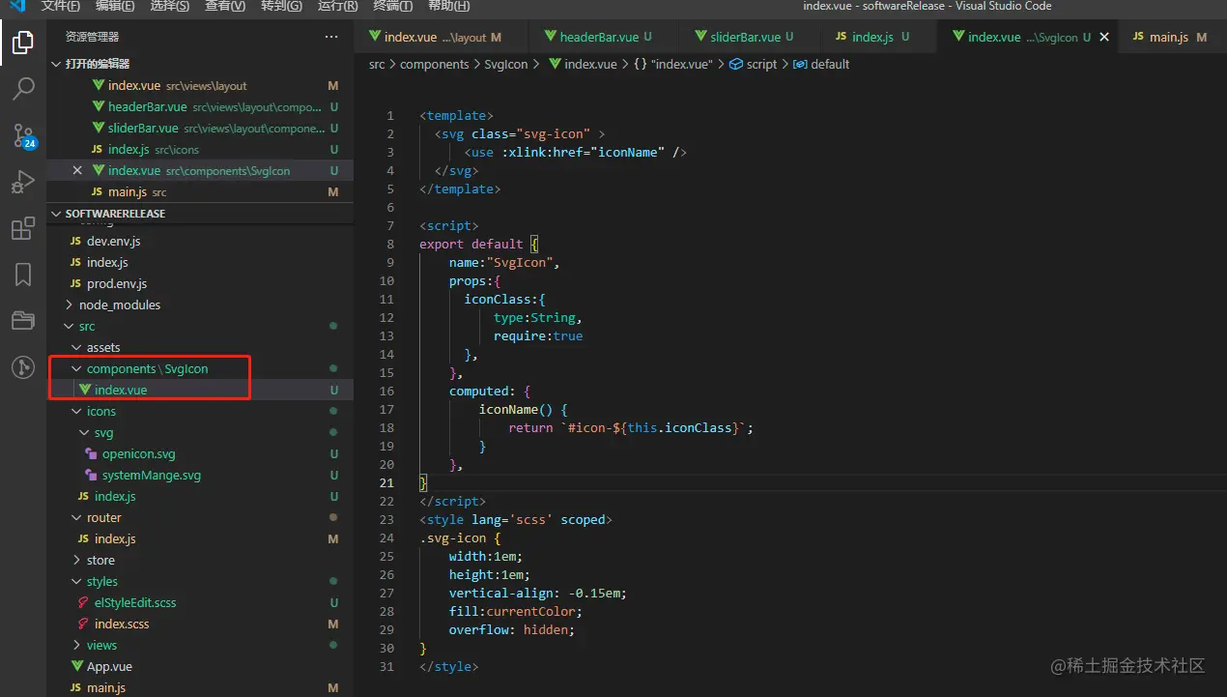Click SvgIcon in the breadcrumb path
Image resolution: width=1227 pixels, height=697 pixels.
pyautogui.click(x=505, y=64)
